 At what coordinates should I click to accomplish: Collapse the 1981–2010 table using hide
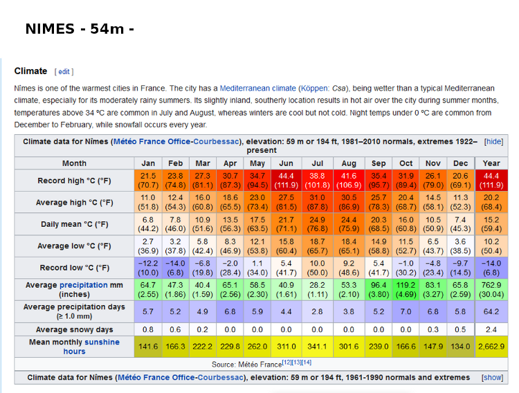493,141
